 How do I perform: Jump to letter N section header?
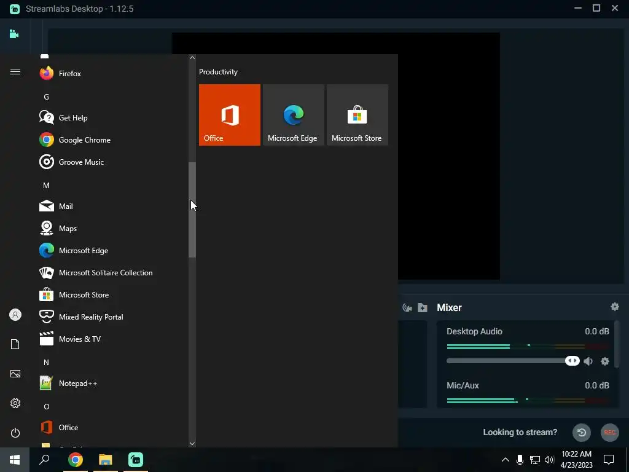(46, 362)
